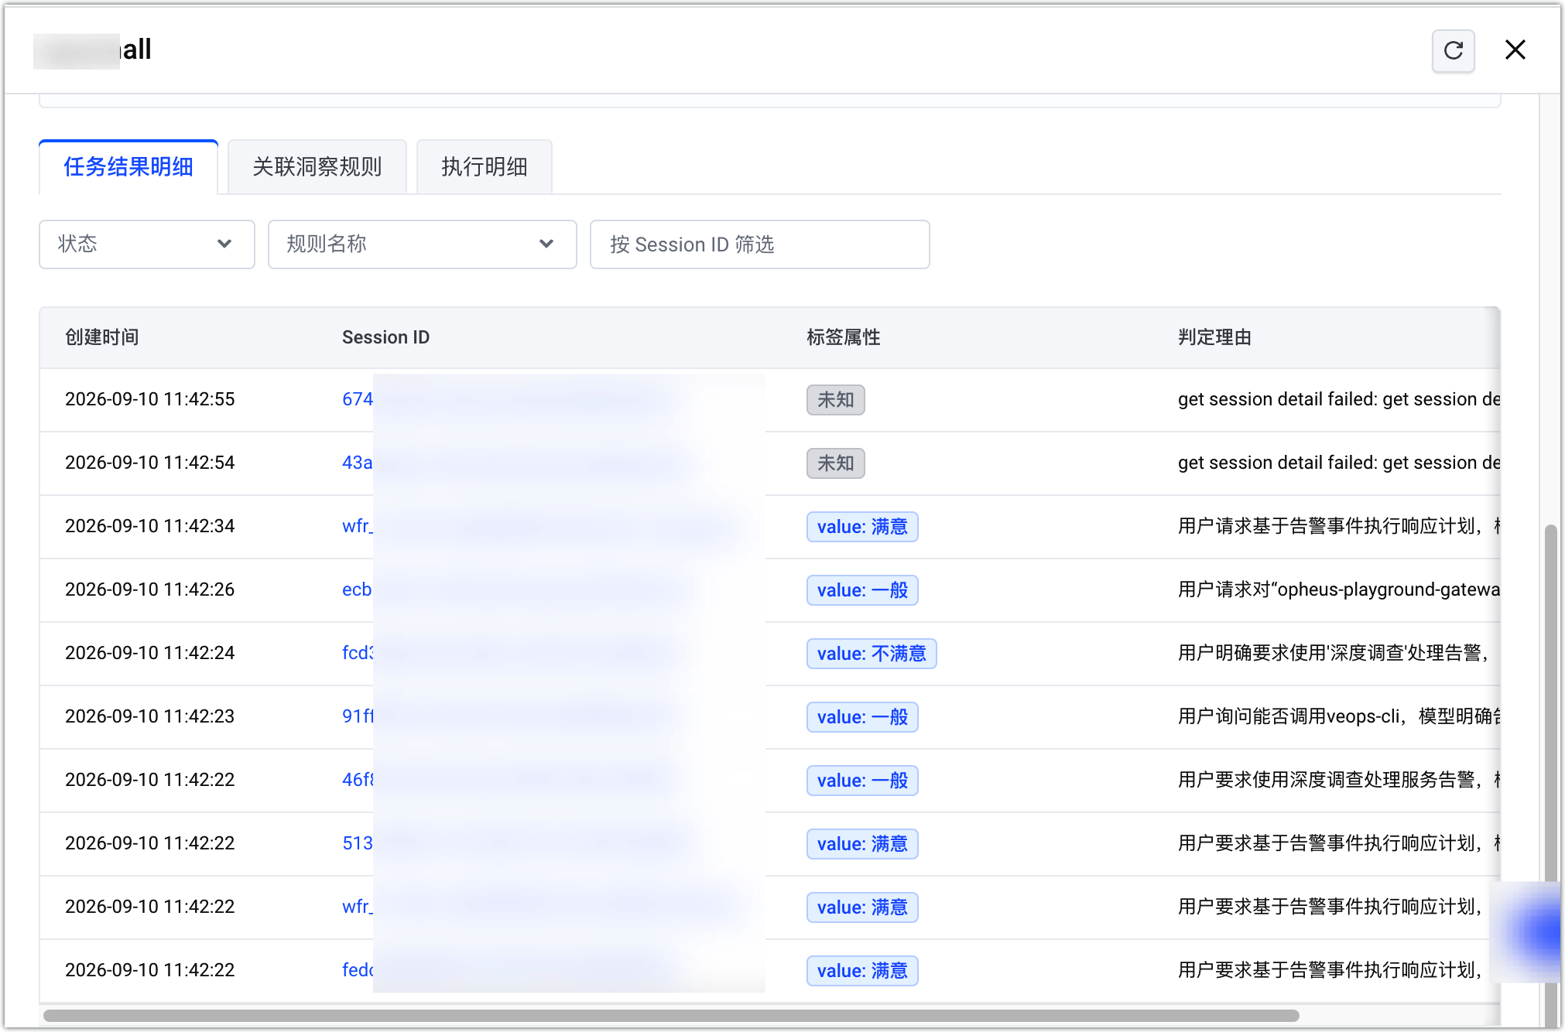Expand the 规则名称 dropdown
The width and height of the screenshot is (1565, 1032).
tap(422, 244)
